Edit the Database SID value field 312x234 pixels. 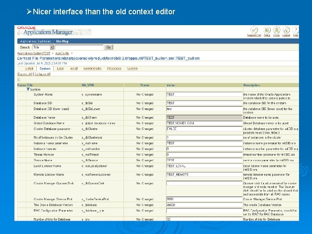tap(204, 103)
